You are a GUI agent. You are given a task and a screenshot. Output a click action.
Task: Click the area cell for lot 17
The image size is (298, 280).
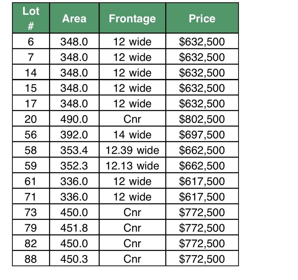click(74, 103)
